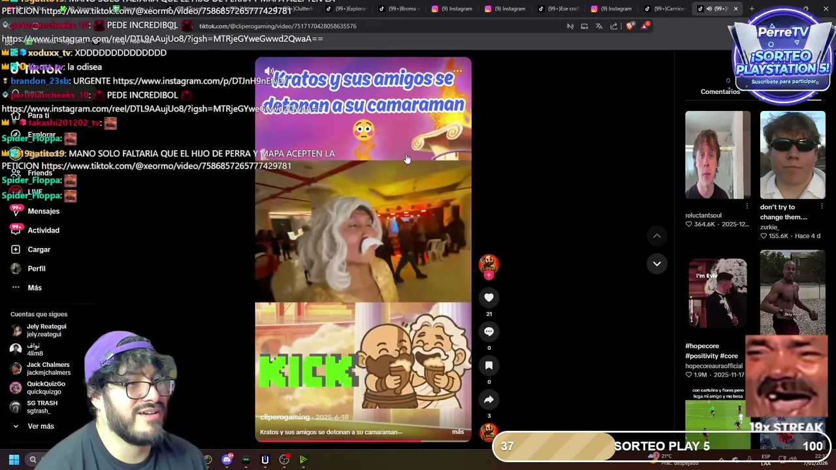Open comments with the speech bubble icon
836x470 pixels.
click(x=489, y=332)
